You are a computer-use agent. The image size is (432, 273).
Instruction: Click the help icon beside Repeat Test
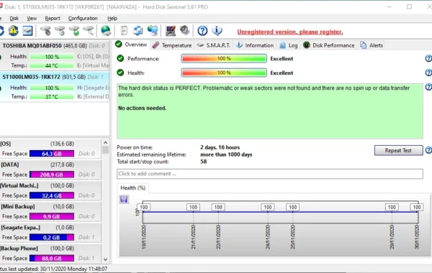428,150
